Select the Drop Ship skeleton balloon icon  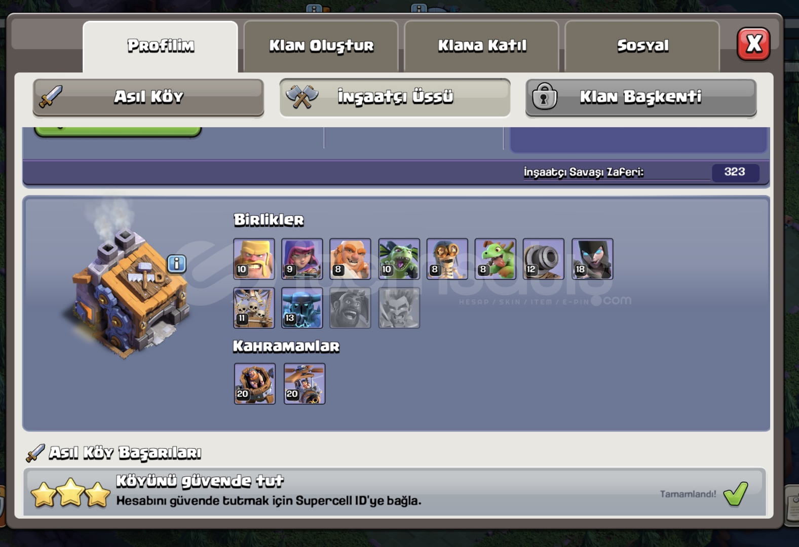pyautogui.click(x=254, y=308)
